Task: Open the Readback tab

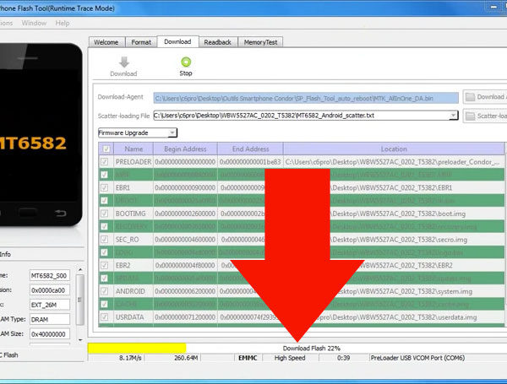Action: point(218,42)
